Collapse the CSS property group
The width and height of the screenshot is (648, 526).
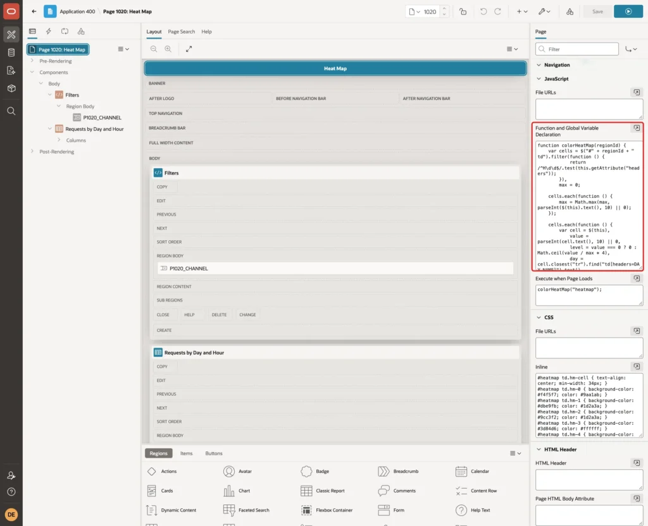(x=539, y=317)
